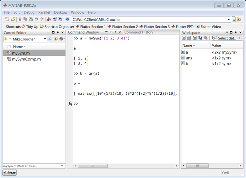The image size is (246, 178).
Task: Open Current Folder gear actions dropdown
Action: 62,39
